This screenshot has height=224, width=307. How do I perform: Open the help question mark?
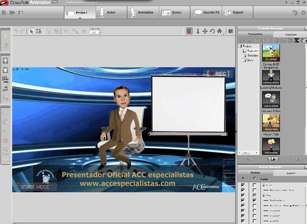[286, 2]
